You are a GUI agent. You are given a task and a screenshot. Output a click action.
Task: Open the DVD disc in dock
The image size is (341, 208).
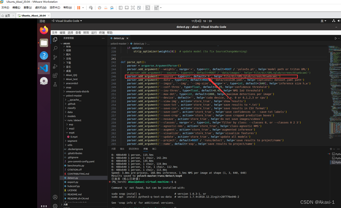44,81
